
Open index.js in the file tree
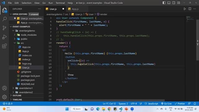tap(26, 59)
